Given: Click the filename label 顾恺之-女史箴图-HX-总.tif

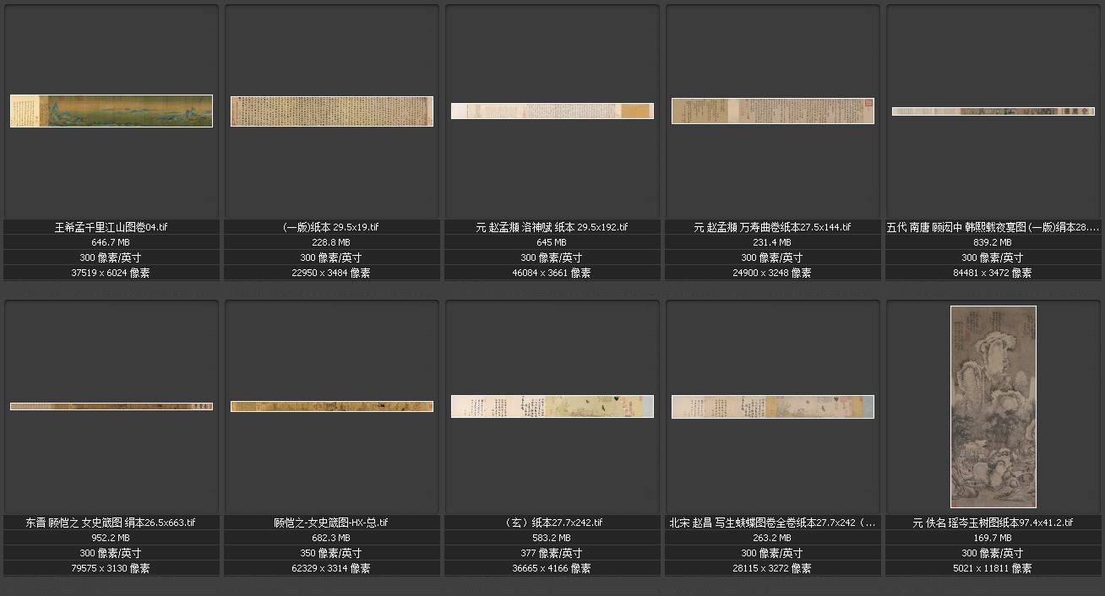Looking at the screenshot, I should [x=331, y=523].
